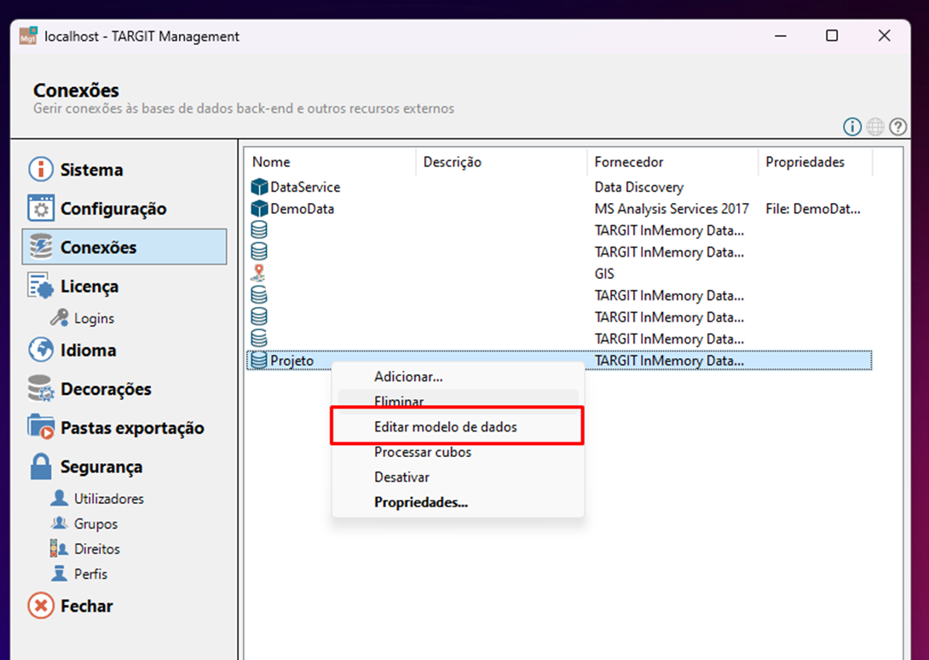
Task: Select the Projeto connection name
Action: tap(292, 361)
